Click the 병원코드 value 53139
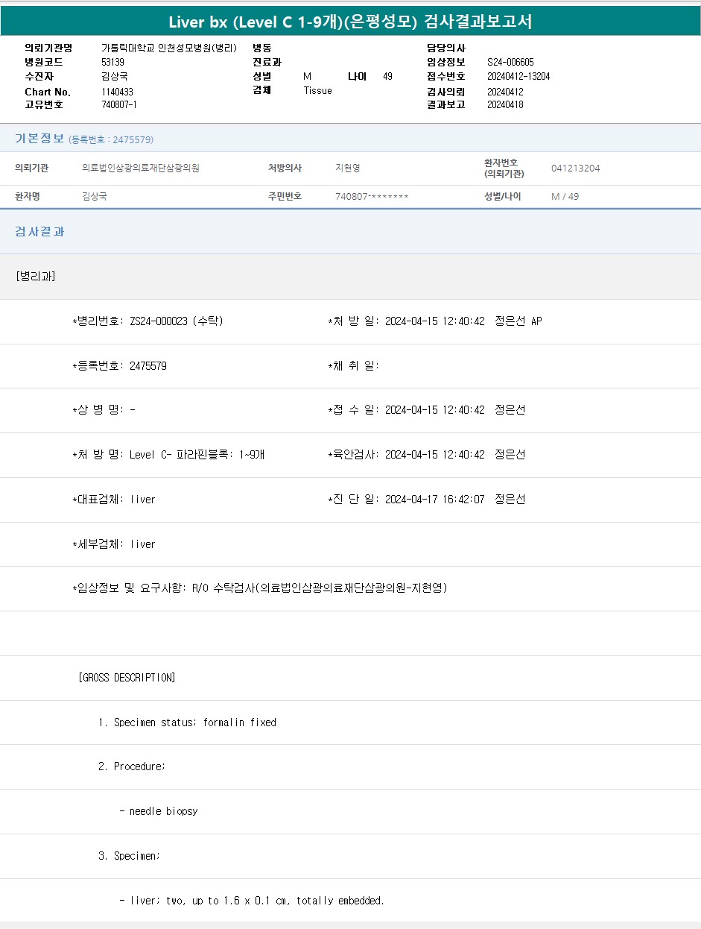Viewport: 701px width, 929px height. click(x=112, y=62)
